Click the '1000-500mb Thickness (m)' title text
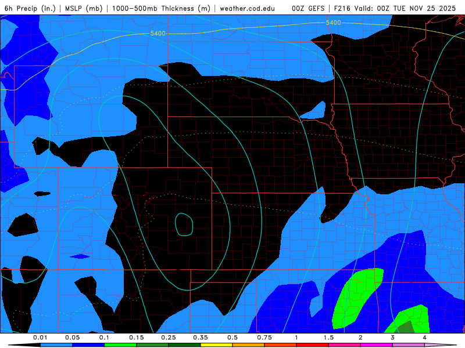The width and height of the screenshot is (465, 348). [161, 8]
